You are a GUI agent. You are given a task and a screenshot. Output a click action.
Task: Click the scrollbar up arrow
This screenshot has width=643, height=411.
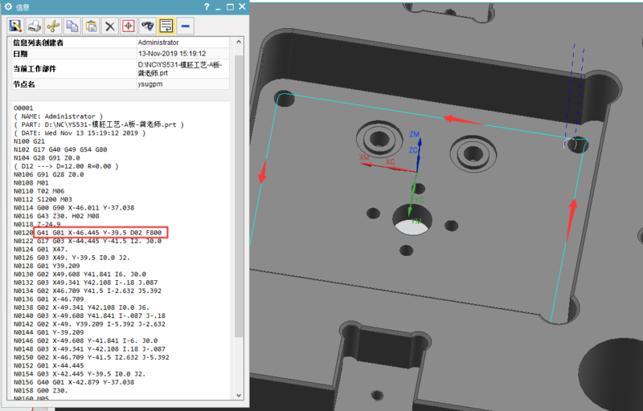pos(239,42)
